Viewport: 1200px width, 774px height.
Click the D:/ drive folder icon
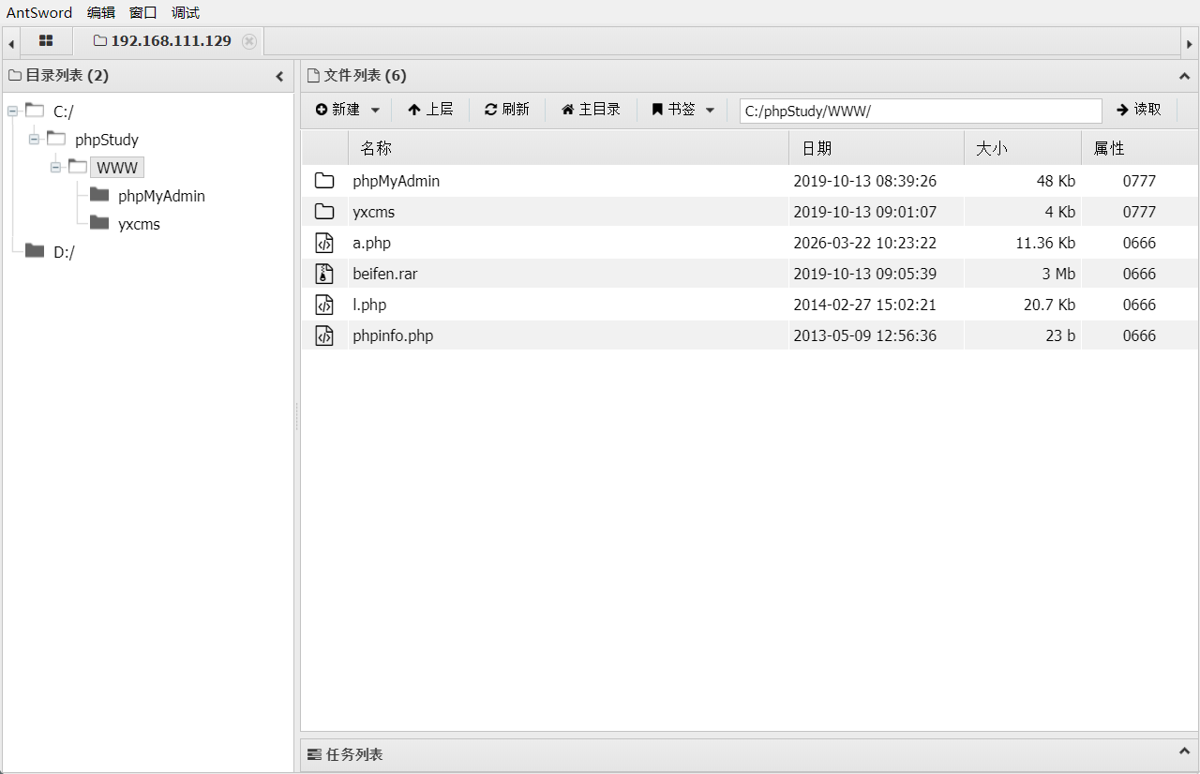35,250
